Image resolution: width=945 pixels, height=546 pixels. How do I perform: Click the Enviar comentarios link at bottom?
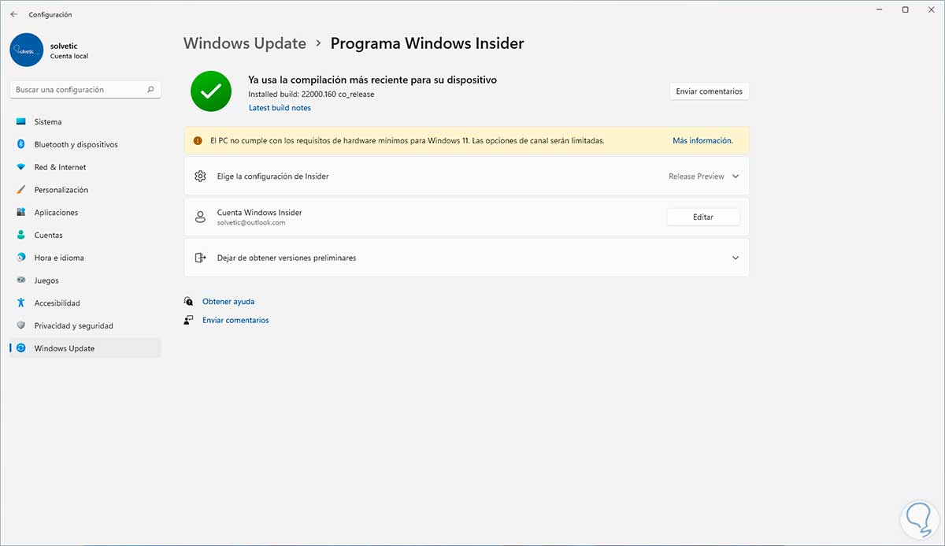pyautogui.click(x=235, y=320)
